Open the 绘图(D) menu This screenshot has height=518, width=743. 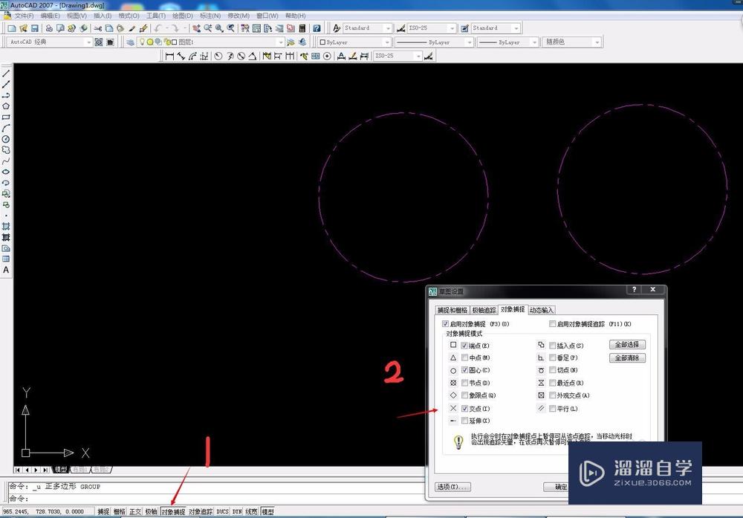click(181, 14)
